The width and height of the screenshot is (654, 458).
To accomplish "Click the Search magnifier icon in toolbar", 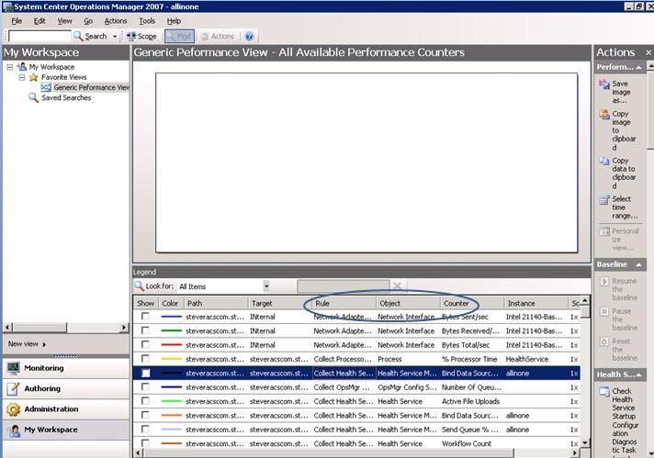I will (x=78, y=37).
